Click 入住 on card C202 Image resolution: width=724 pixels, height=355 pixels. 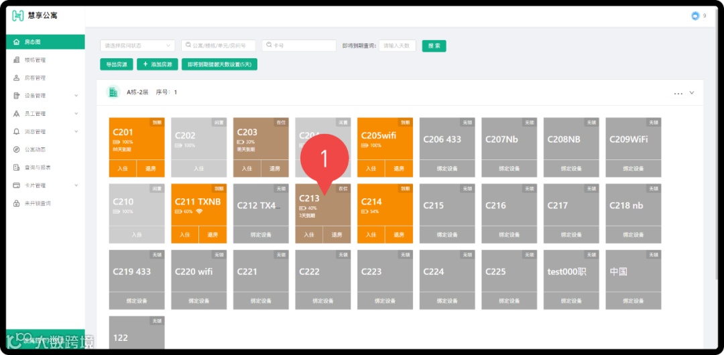click(199, 169)
